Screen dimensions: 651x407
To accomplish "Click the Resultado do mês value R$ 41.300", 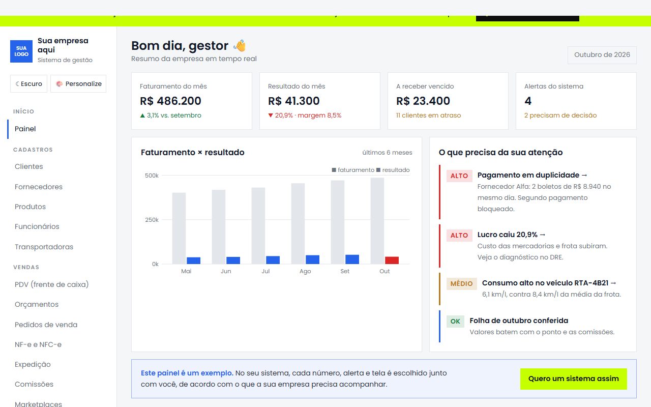I will pos(294,101).
